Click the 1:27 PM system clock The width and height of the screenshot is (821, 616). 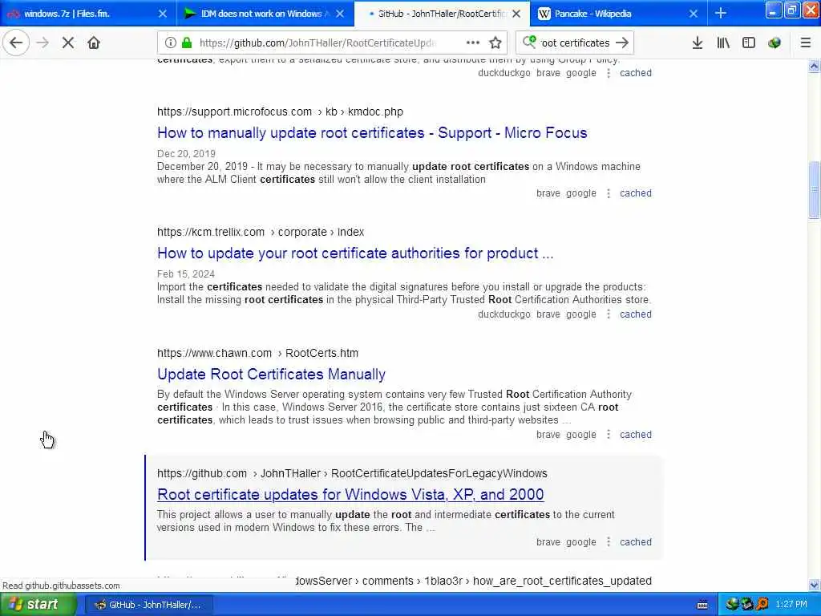pos(791,605)
